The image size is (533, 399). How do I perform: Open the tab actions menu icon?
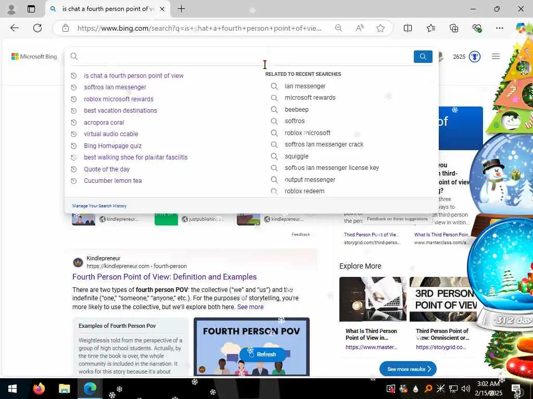(x=31, y=9)
